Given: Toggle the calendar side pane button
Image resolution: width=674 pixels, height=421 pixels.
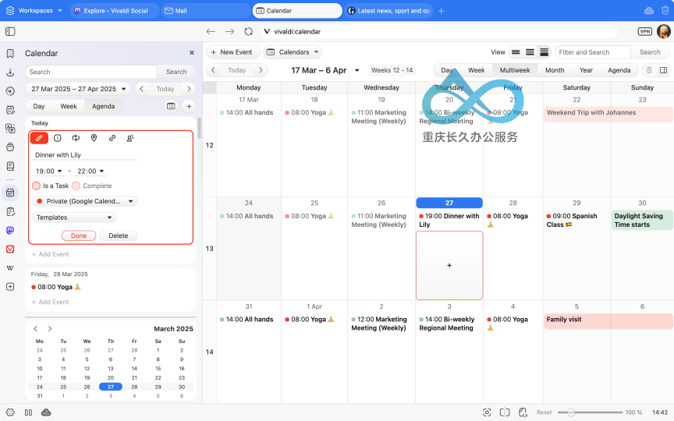Looking at the screenshot, I should tap(663, 70).
